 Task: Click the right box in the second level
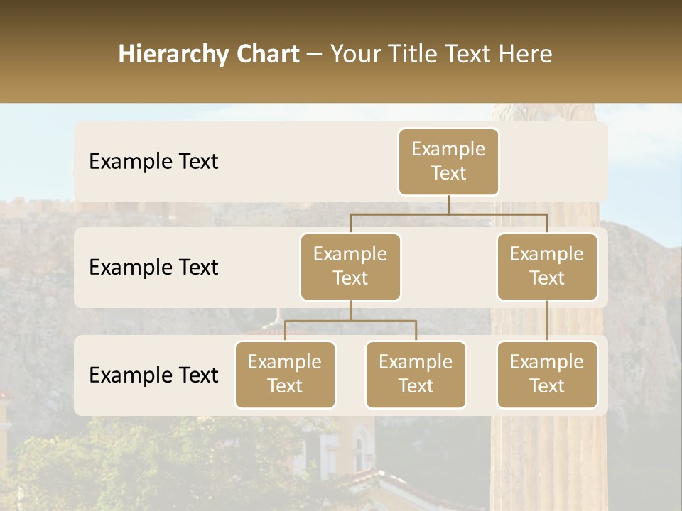pos(547,267)
